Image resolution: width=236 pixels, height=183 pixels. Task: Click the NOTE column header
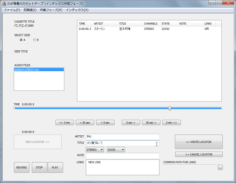point(190,24)
